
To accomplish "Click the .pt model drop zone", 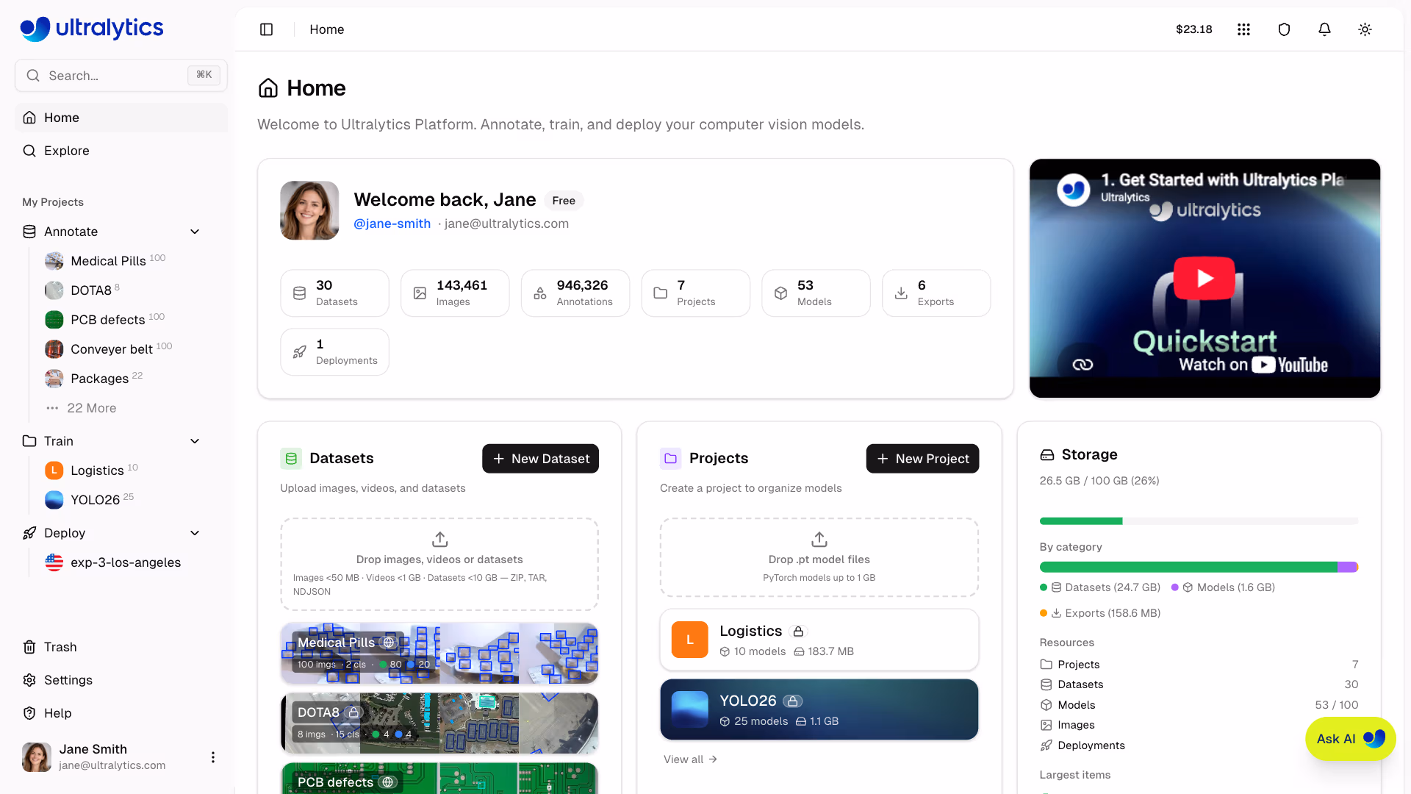I will click(819, 557).
